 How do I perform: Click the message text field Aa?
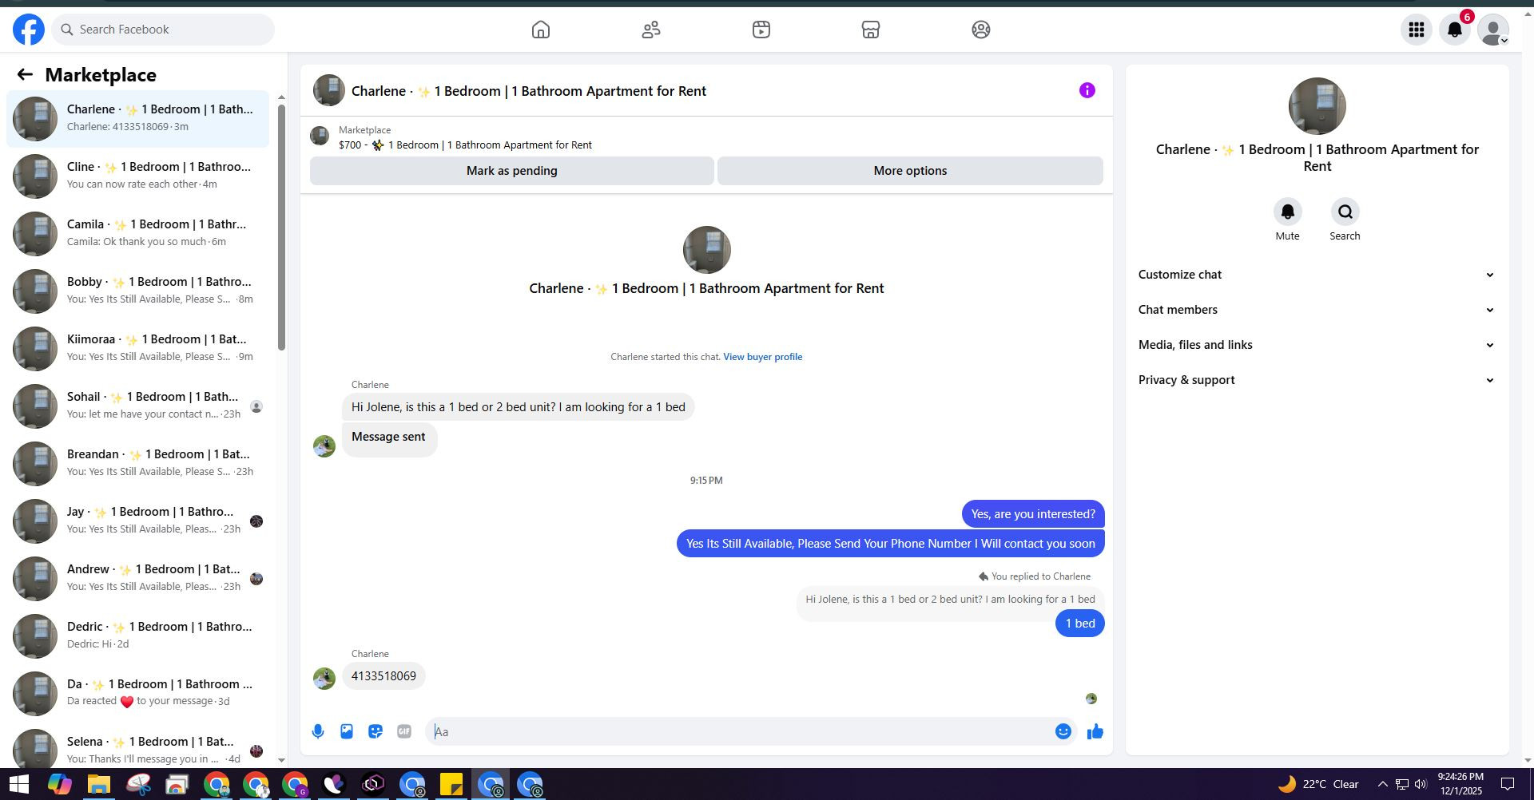pos(739,731)
